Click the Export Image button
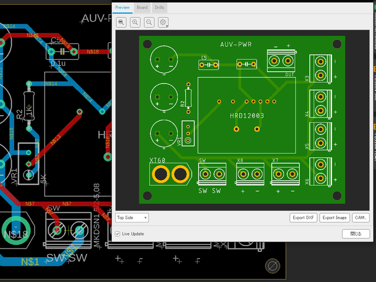This screenshot has width=376, height=282. pyautogui.click(x=334, y=218)
